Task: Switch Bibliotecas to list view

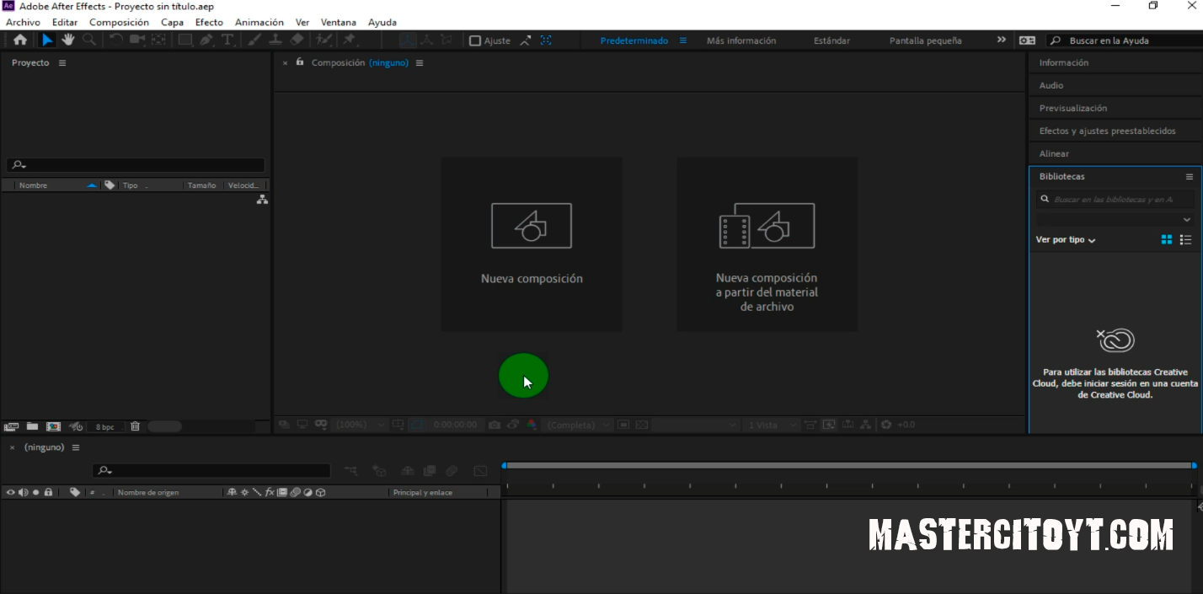Action: [x=1185, y=240]
